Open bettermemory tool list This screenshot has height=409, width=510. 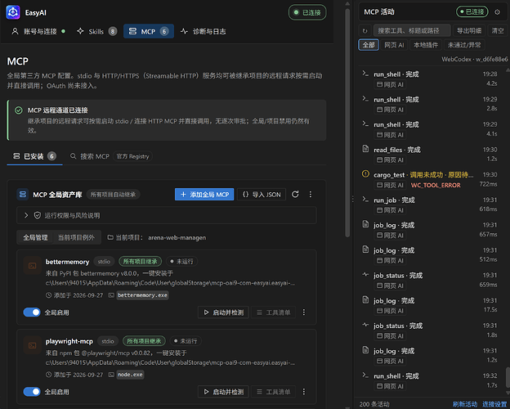click(x=274, y=312)
